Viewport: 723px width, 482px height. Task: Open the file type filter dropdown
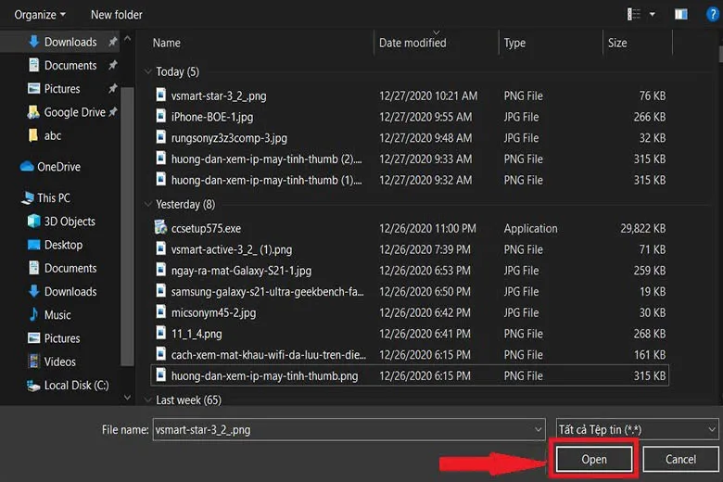tap(637, 430)
